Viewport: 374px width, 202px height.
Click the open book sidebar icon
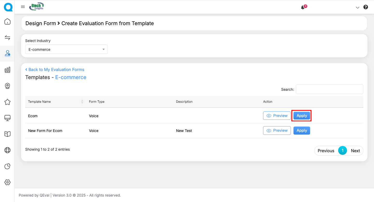pyautogui.click(x=8, y=134)
